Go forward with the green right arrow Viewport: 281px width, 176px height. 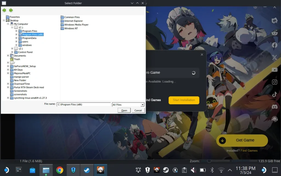11,10
